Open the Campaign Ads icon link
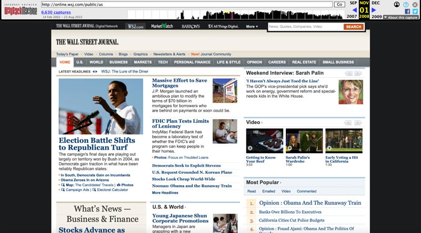Viewport: 421px width, 233px height. pos(63,189)
